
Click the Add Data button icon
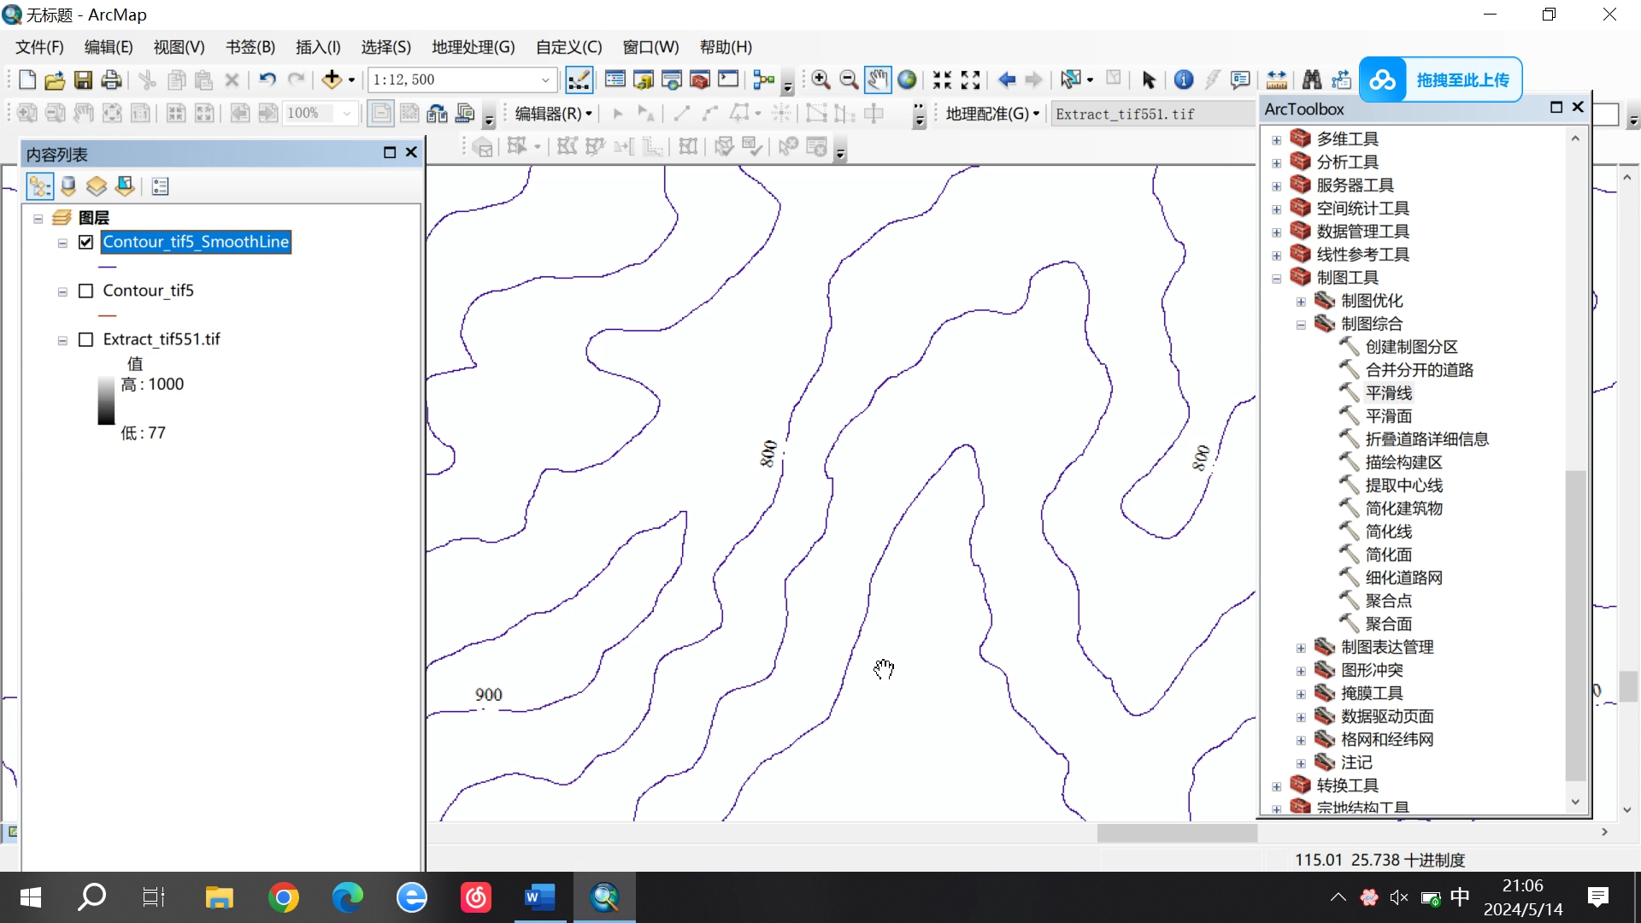tap(332, 79)
